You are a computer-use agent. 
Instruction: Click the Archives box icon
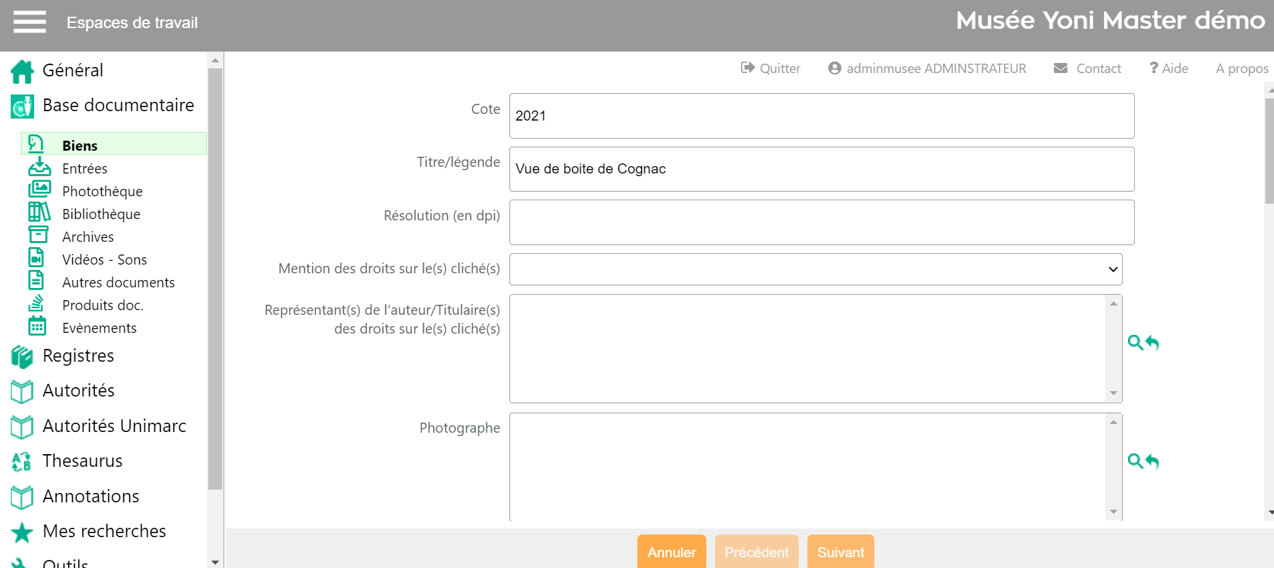point(38,236)
